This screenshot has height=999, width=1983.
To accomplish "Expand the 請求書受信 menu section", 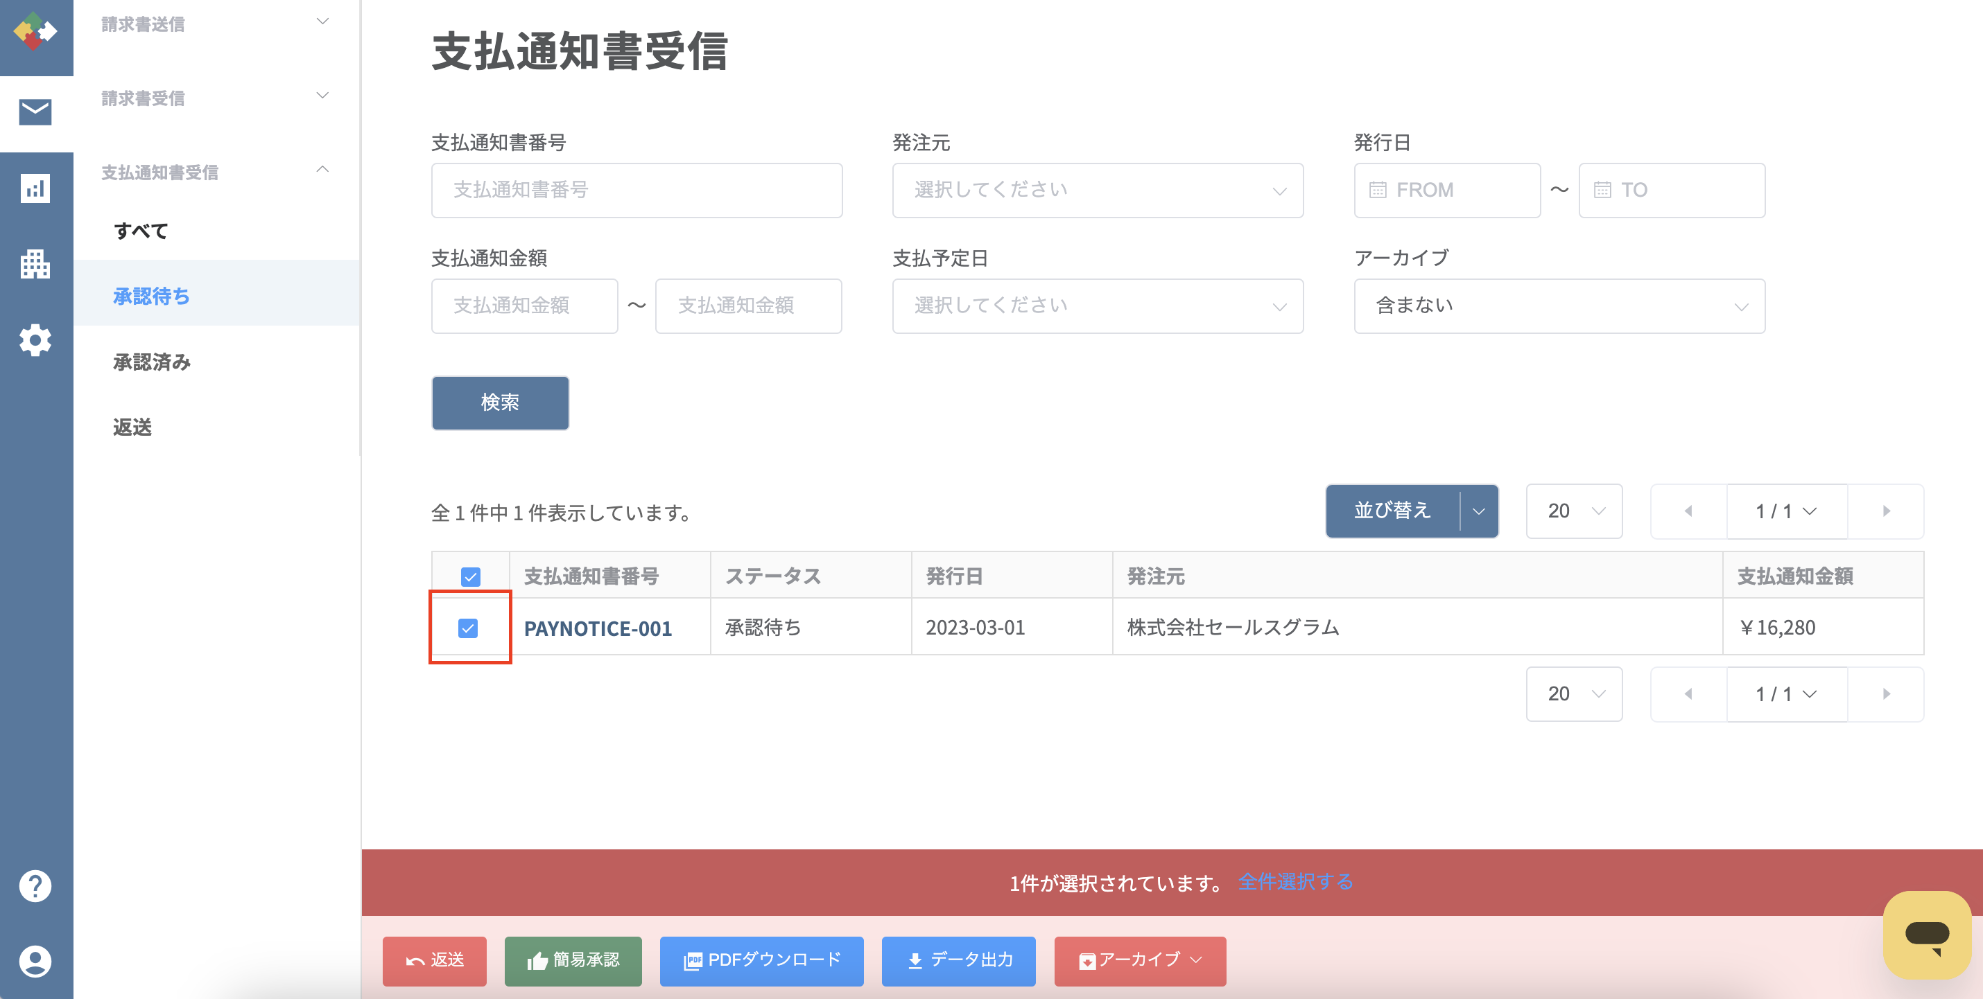I will 216,98.
